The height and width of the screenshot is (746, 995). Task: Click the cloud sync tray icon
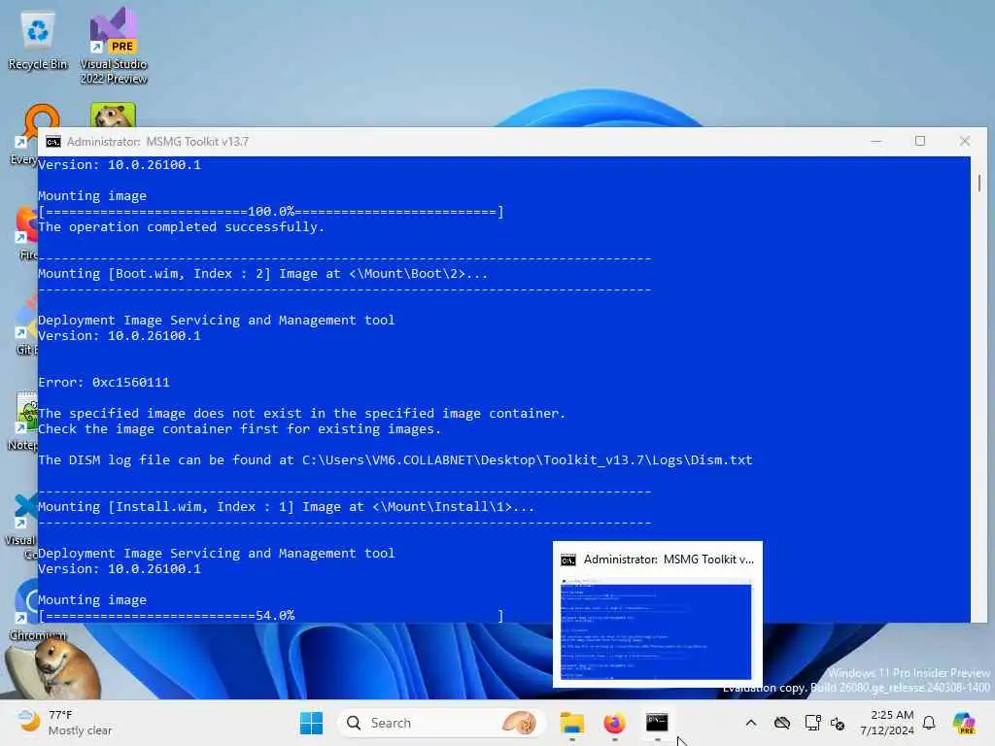coord(782,723)
